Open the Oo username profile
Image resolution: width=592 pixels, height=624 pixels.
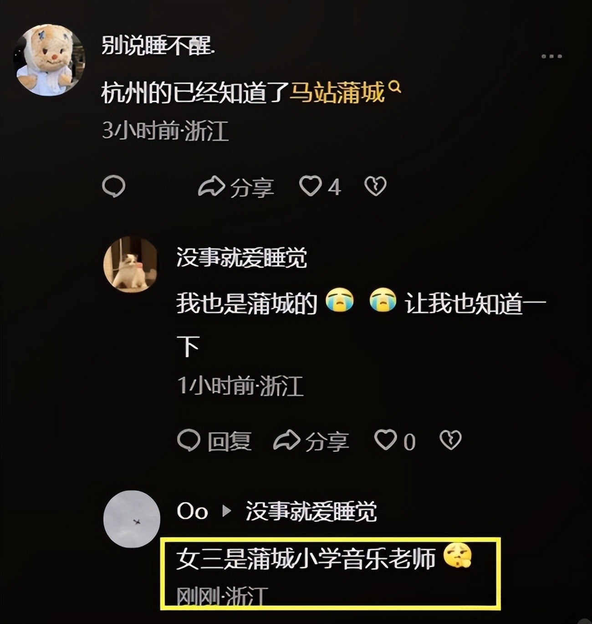pos(192,511)
